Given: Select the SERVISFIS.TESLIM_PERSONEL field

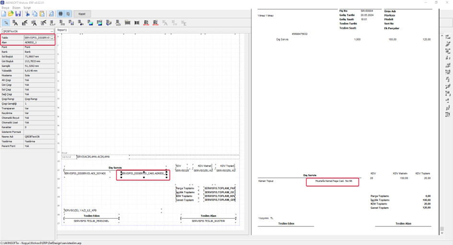Looking at the screenshot, I should (x=91, y=221).
